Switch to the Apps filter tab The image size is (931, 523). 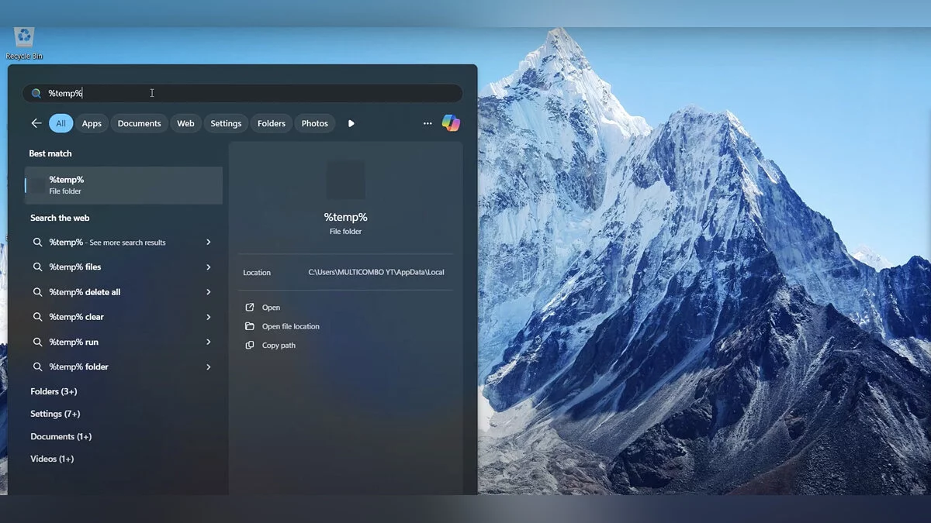tap(92, 123)
